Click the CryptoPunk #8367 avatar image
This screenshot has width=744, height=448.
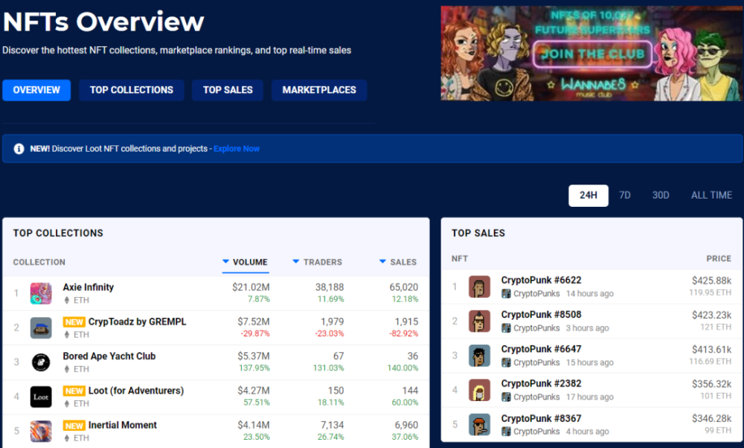tap(479, 425)
